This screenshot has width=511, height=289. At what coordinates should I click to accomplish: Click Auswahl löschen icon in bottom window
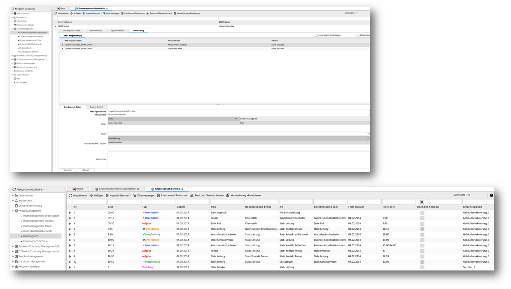click(107, 196)
